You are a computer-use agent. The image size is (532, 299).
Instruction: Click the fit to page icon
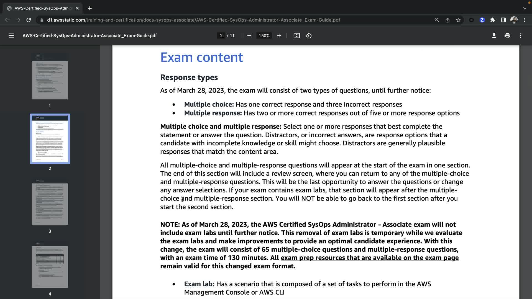tap(296, 35)
